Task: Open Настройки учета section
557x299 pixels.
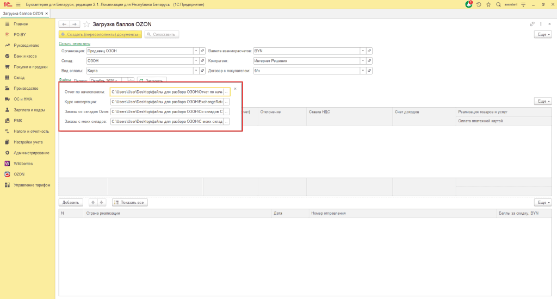Action: (x=28, y=142)
